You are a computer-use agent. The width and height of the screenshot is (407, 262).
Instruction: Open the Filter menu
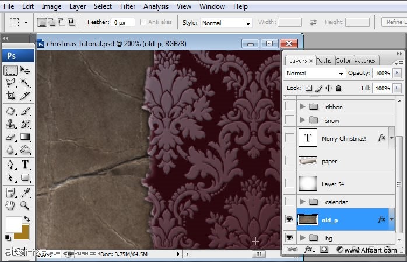coord(128,6)
